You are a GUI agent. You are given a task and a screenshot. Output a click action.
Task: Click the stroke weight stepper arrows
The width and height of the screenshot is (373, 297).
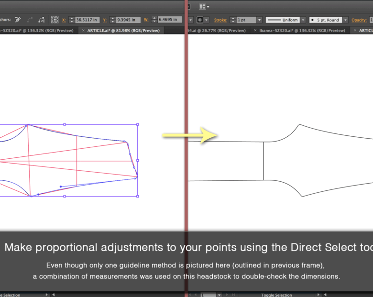click(232, 20)
